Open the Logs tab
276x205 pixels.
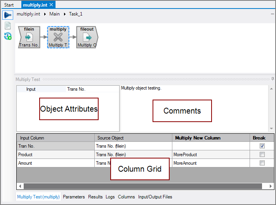(x=110, y=197)
